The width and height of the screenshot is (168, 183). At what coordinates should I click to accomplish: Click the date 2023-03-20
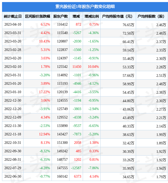pos(13,41)
